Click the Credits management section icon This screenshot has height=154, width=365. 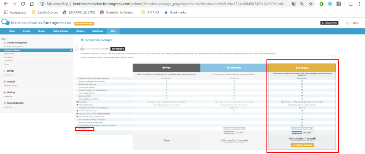(x=5, y=43)
